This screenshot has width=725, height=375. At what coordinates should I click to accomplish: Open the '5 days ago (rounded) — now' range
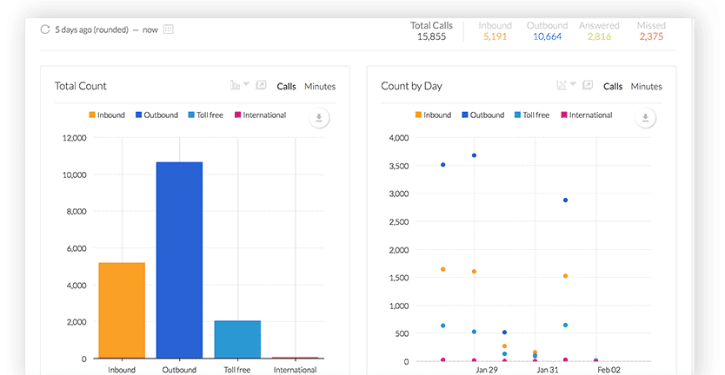tap(106, 30)
